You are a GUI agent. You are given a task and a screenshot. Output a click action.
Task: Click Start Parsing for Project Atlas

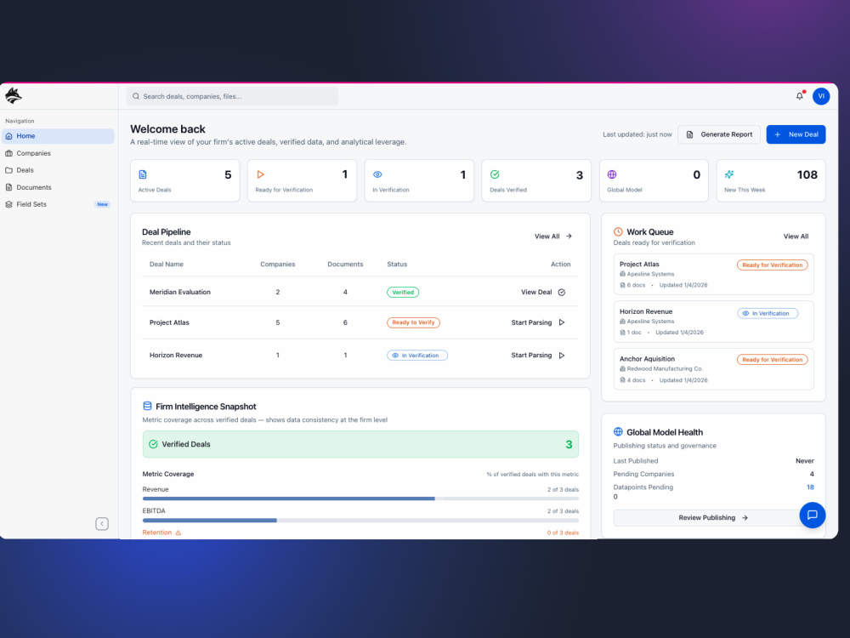[538, 322]
